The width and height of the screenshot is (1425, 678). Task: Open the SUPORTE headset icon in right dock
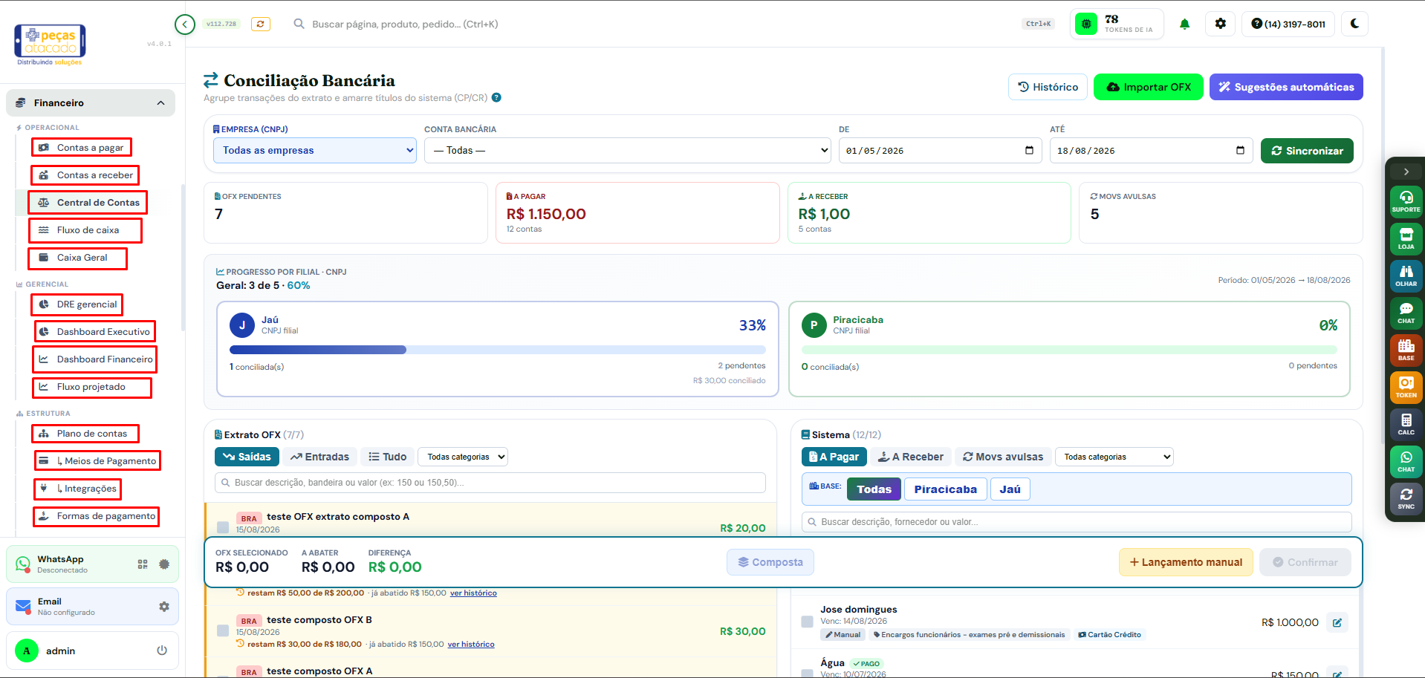coord(1406,201)
